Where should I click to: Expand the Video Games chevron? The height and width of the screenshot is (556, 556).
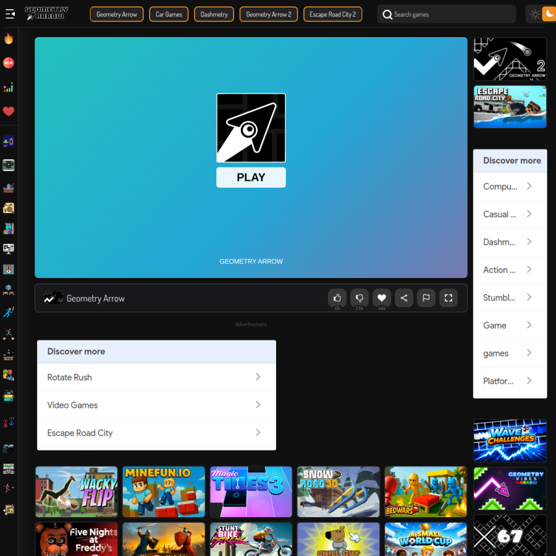258,405
